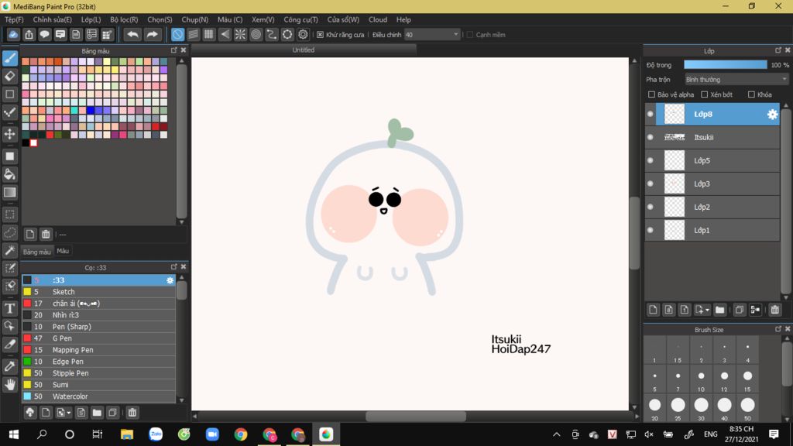Viewport: 793px width, 446px height.
Task: Choose the Hand pan tool
Action: (10, 384)
